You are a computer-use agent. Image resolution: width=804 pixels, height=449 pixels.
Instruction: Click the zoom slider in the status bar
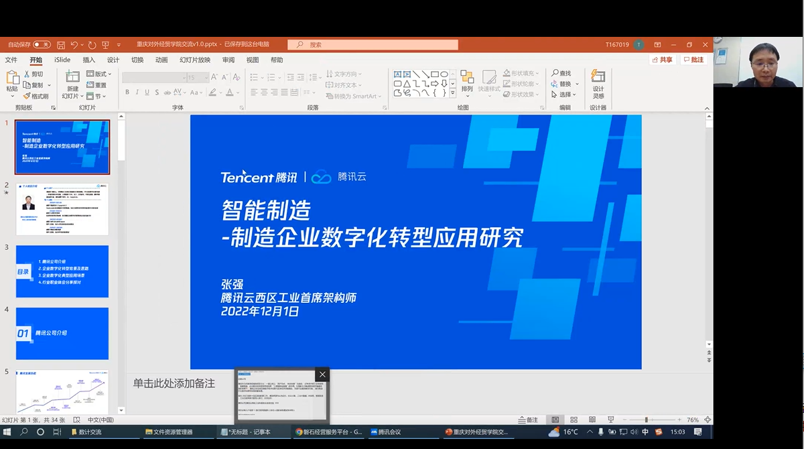[x=645, y=420]
